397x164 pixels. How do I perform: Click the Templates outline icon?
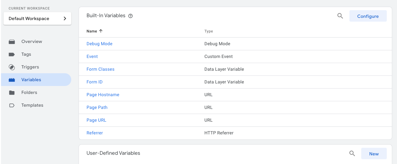(x=12, y=105)
